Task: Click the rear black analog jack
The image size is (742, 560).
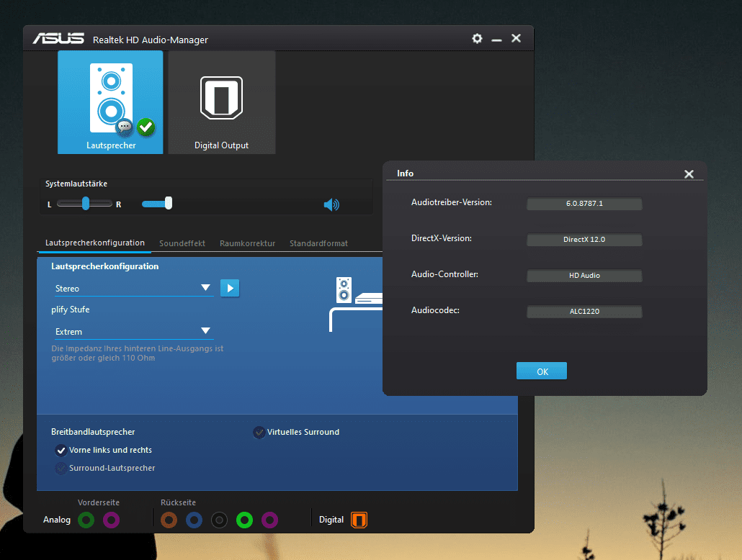Action: click(219, 520)
